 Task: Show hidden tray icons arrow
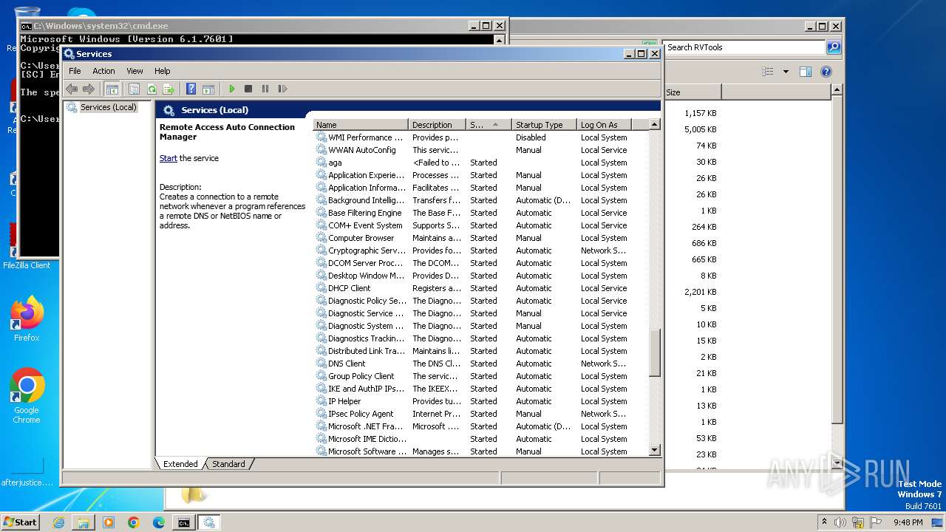824,522
